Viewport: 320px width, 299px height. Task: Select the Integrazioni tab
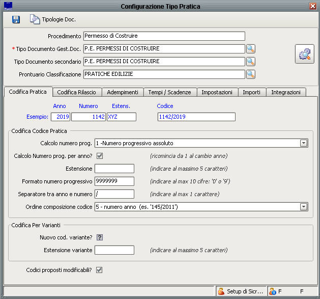[286, 92]
